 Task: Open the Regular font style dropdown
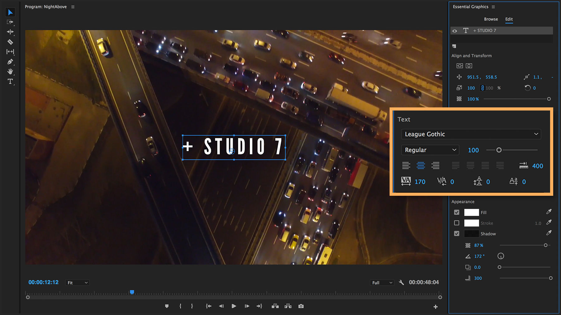[430, 150]
